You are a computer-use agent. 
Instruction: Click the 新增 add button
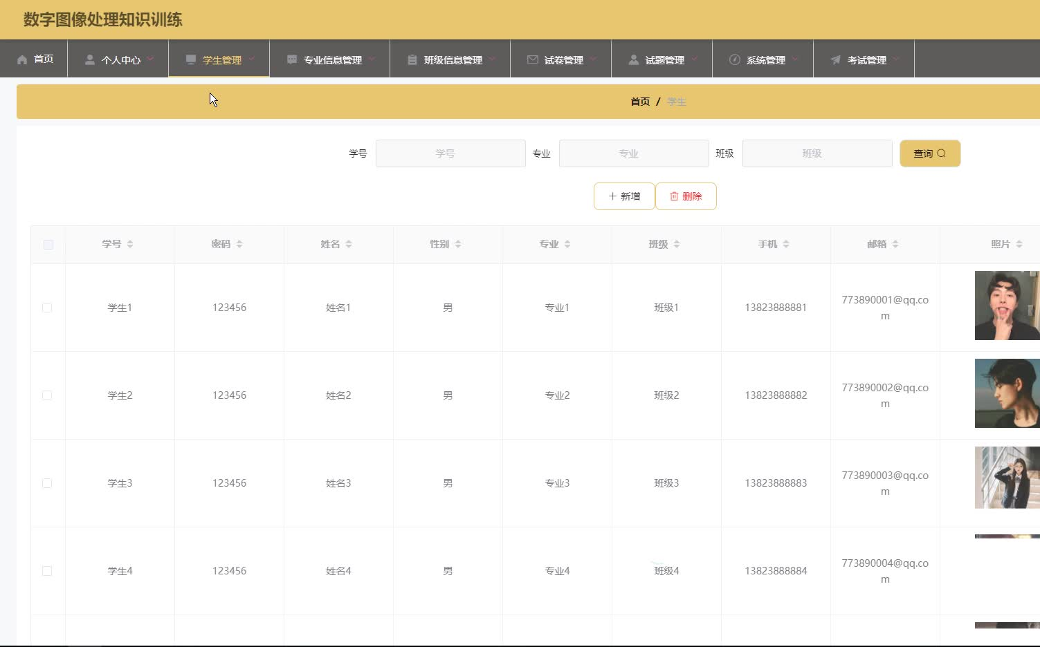coord(624,196)
